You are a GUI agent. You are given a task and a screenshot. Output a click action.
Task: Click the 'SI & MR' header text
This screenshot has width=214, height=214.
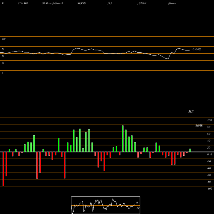click(x=23, y=3)
